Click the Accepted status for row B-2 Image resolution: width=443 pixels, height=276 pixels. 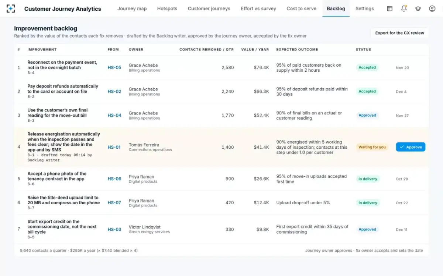pyautogui.click(x=367, y=92)
